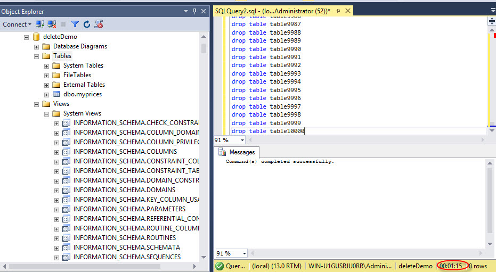The width and height of the screenshot is (496, 272).
Task: Click the INFORMATION_SCHEMA.ROUTINES view icon
Action: pyautogui.click(x=66, y=238)
